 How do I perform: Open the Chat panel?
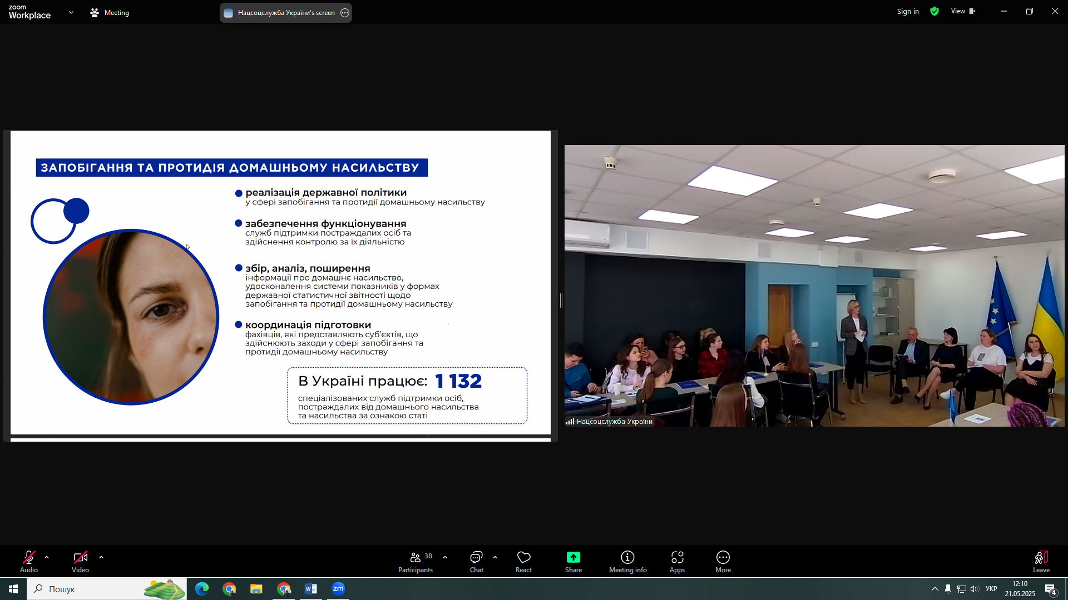click(x=476, y=558)
